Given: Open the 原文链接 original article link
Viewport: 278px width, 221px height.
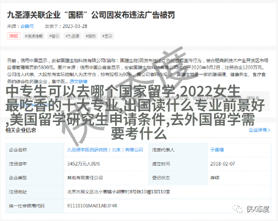Looking at the screenshot, I should pos(78,81).
